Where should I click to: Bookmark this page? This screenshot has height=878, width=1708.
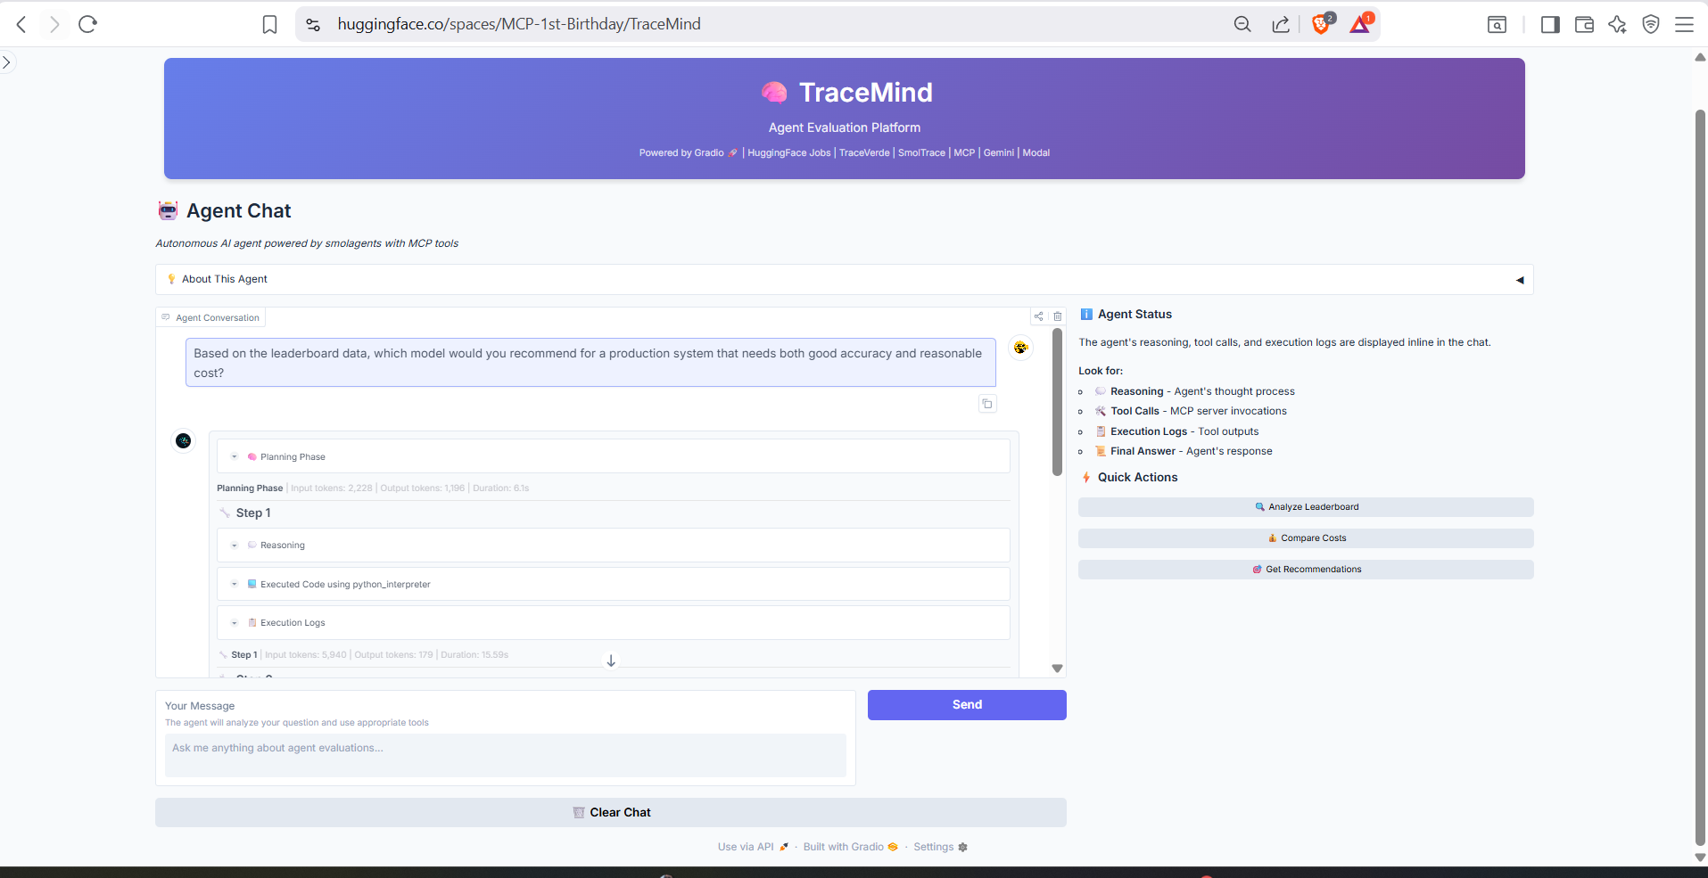coord(269,24)
